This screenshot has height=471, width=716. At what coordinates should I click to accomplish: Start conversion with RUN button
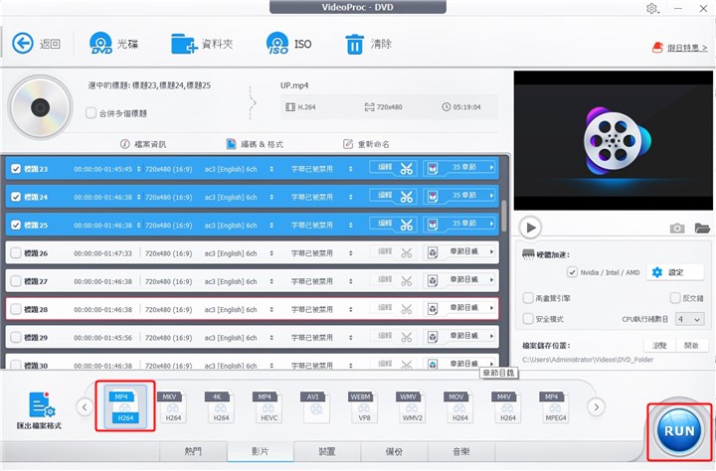click(679, 431)
